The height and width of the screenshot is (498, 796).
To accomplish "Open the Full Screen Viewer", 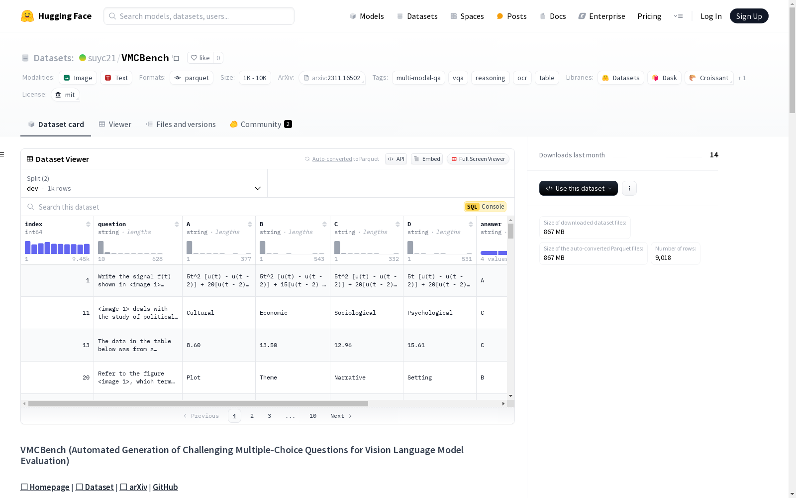I will point(478,159).
